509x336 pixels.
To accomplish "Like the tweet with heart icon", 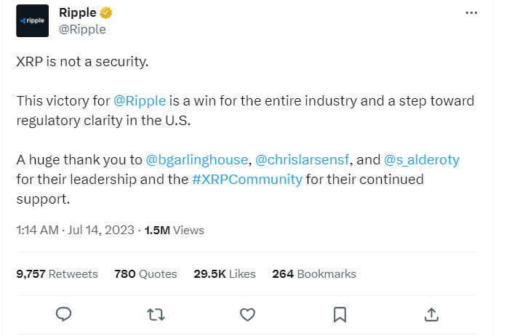I will tap(247, 315).
